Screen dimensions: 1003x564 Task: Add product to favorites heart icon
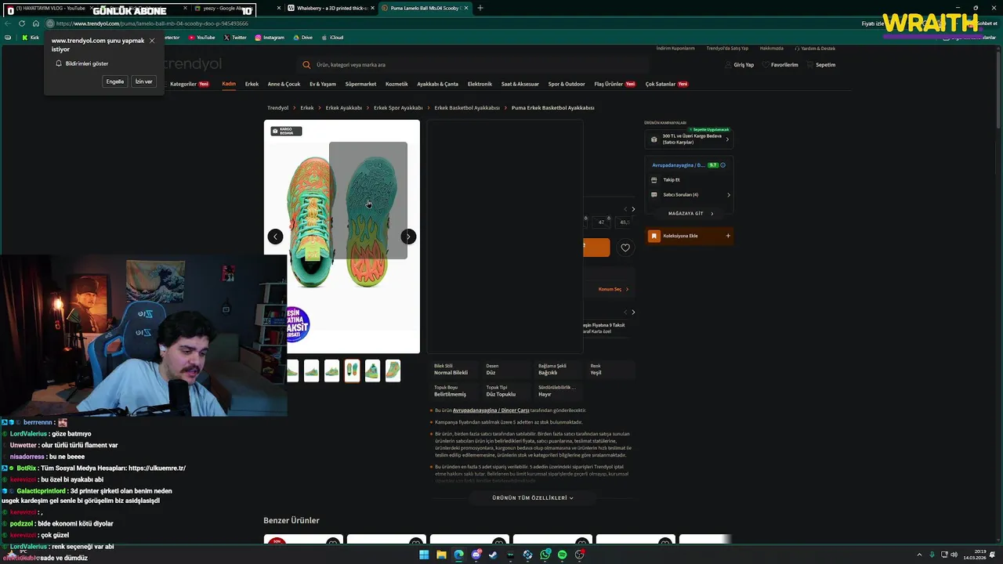tap(625, 248)
